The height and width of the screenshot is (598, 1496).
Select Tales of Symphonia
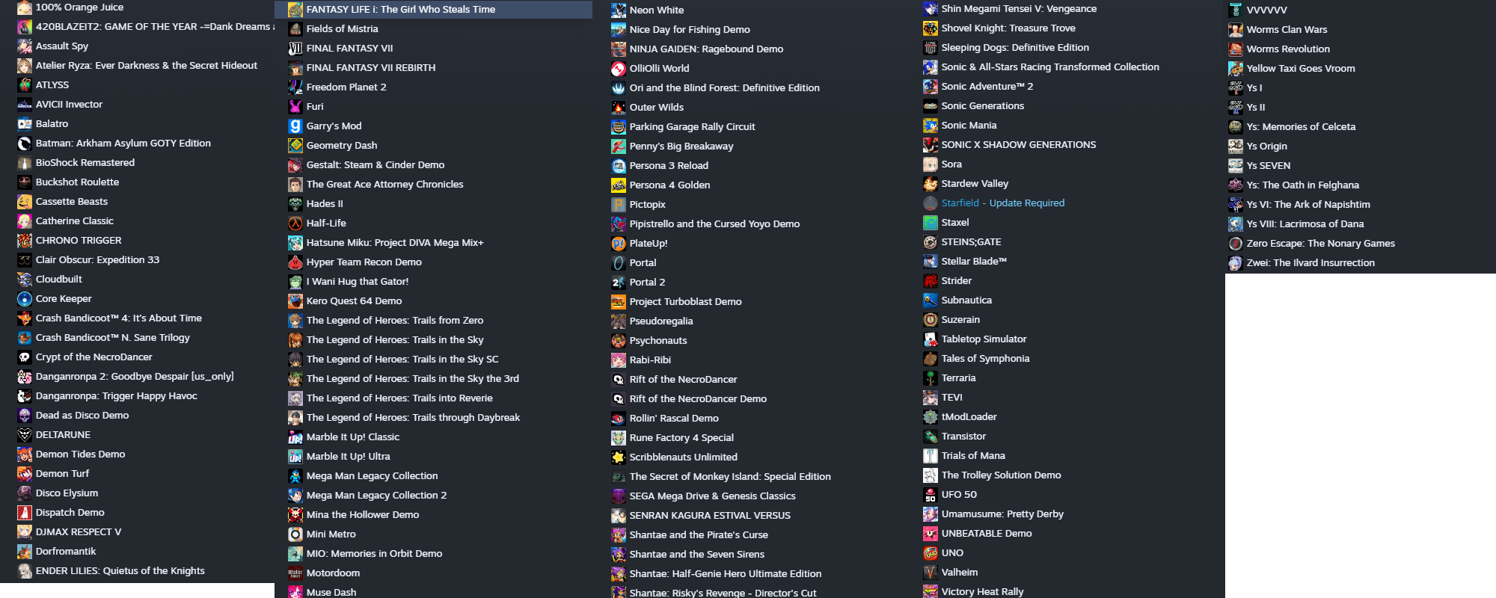pos(985,359)
